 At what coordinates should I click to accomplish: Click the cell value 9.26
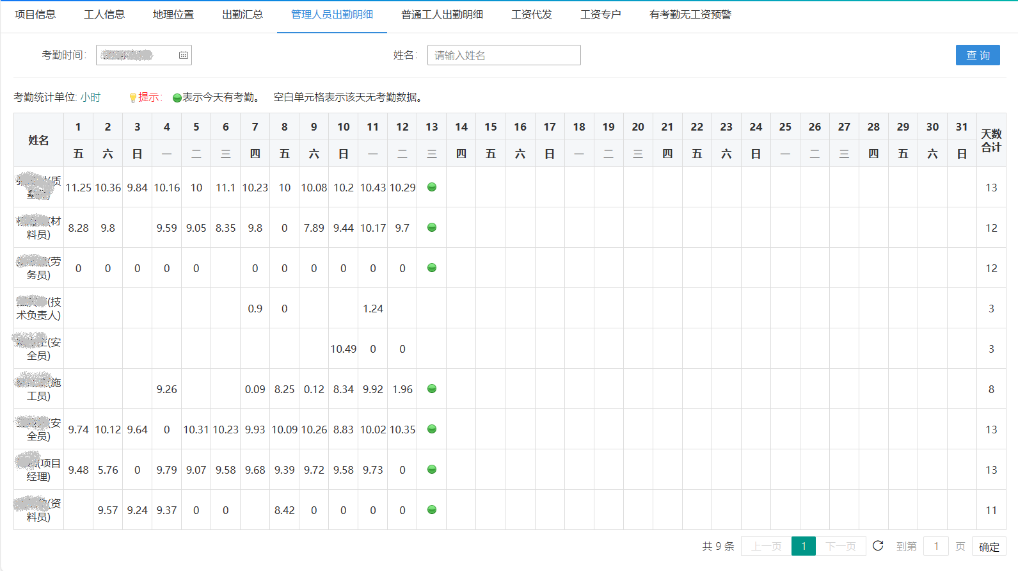[x=166, y=389]
